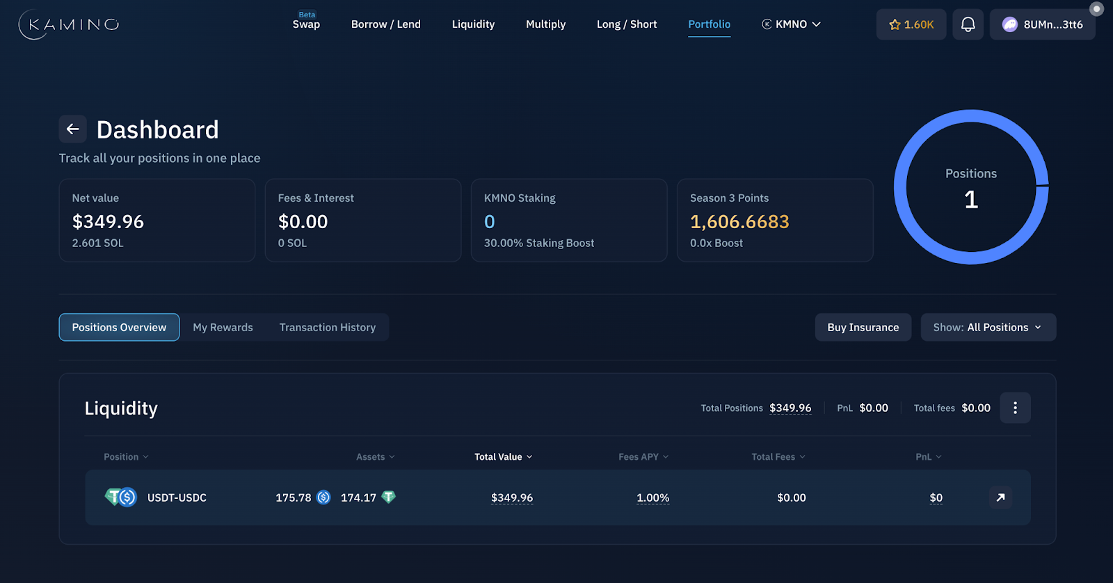
Task: Click the 174.17 USDT amount
Action: (x=358, y=498)
